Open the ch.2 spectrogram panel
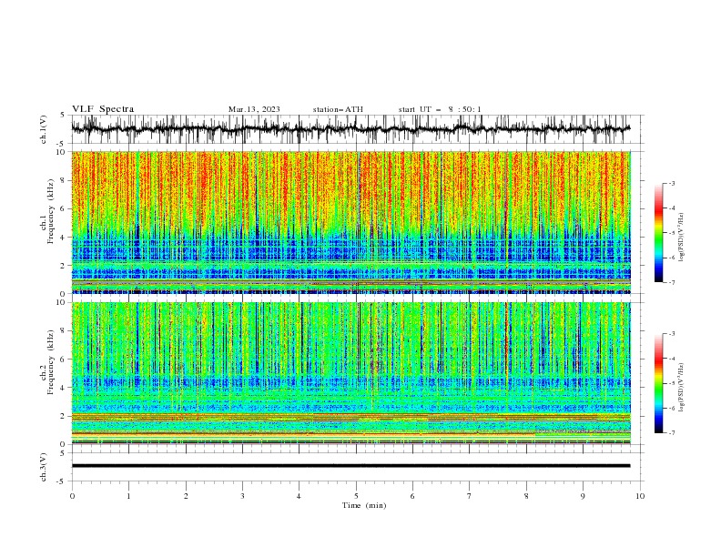The image size is (721, 557). pyautogui.click(x=351, y=373)
